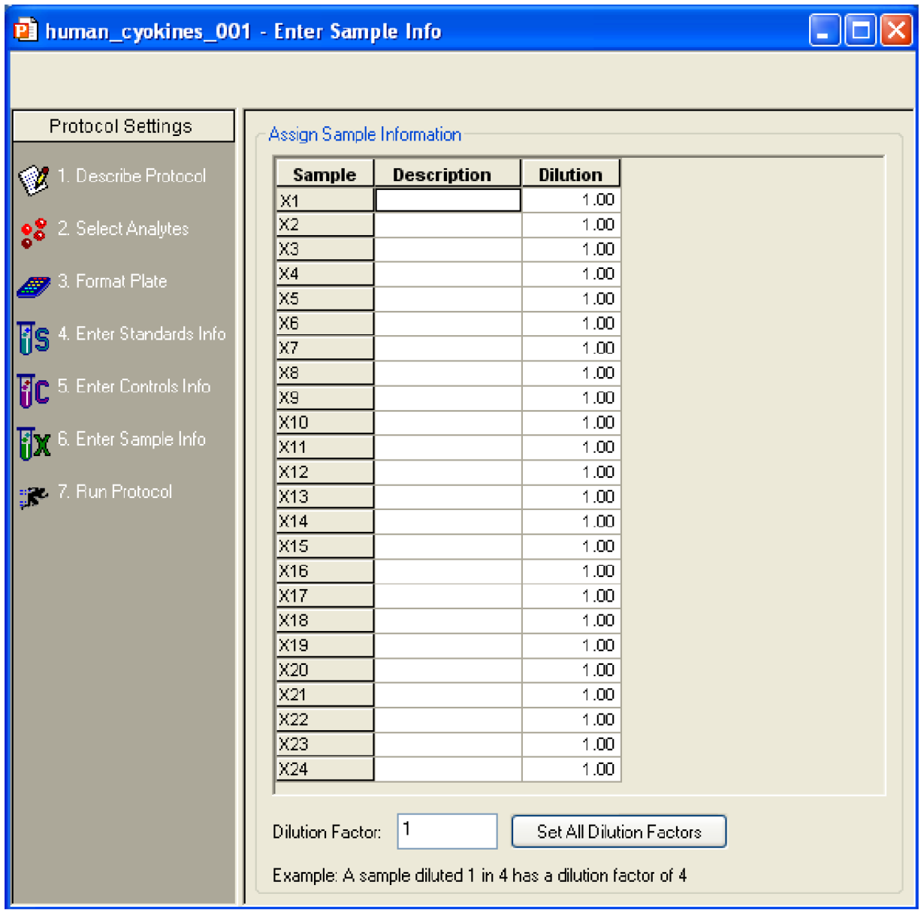Click the Enter Sample Info tube icon

(x=33, y=443)
